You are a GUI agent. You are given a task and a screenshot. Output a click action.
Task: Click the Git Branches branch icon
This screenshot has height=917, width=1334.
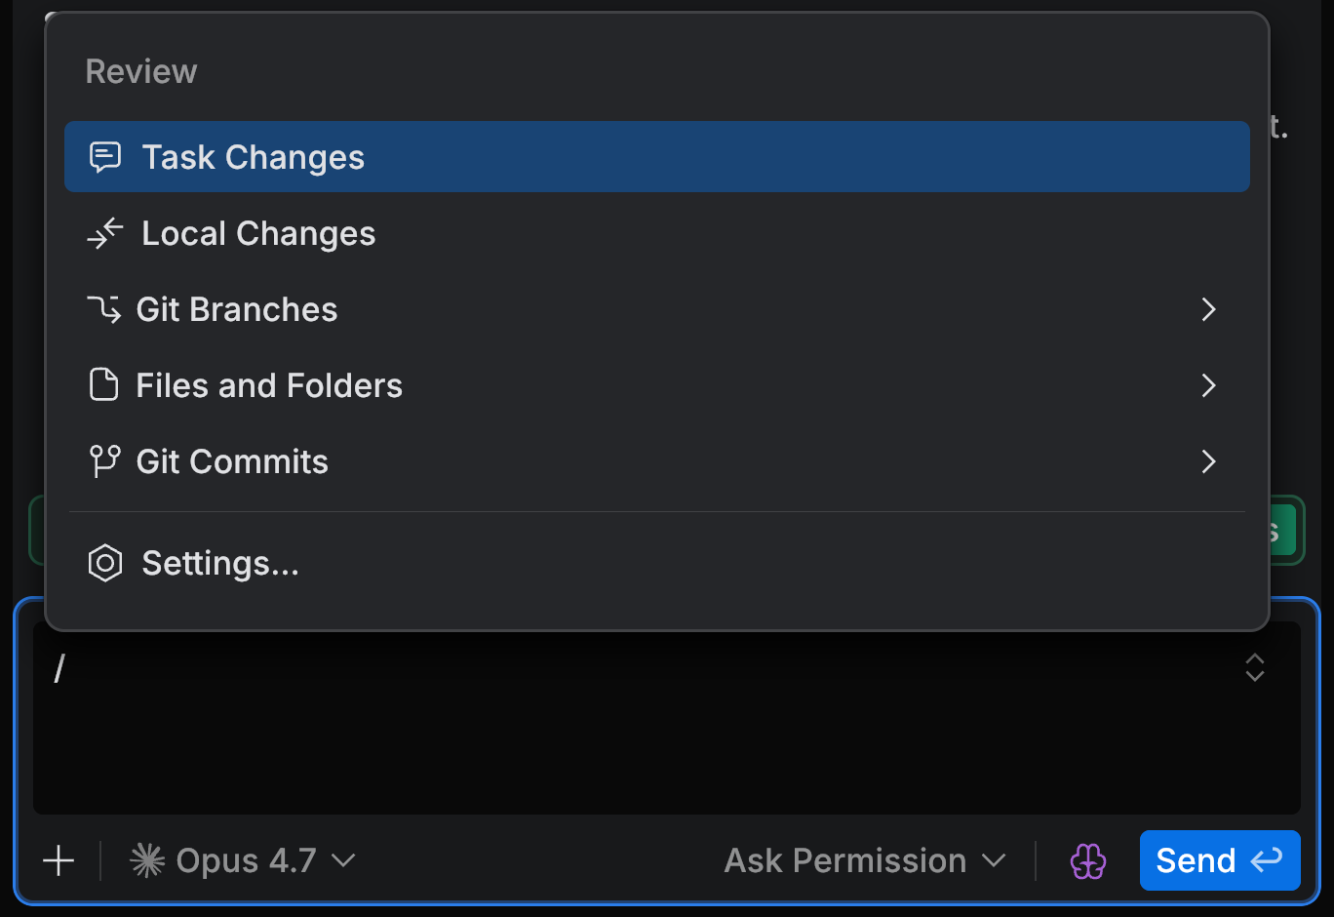[104, 309]
